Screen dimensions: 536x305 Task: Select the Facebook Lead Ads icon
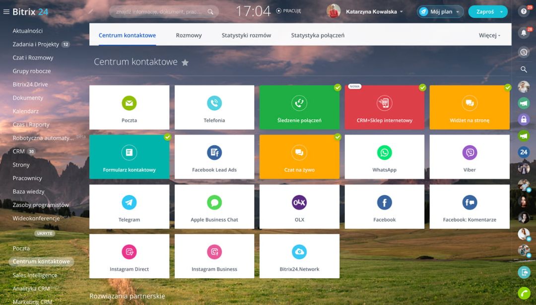point(214,152)
